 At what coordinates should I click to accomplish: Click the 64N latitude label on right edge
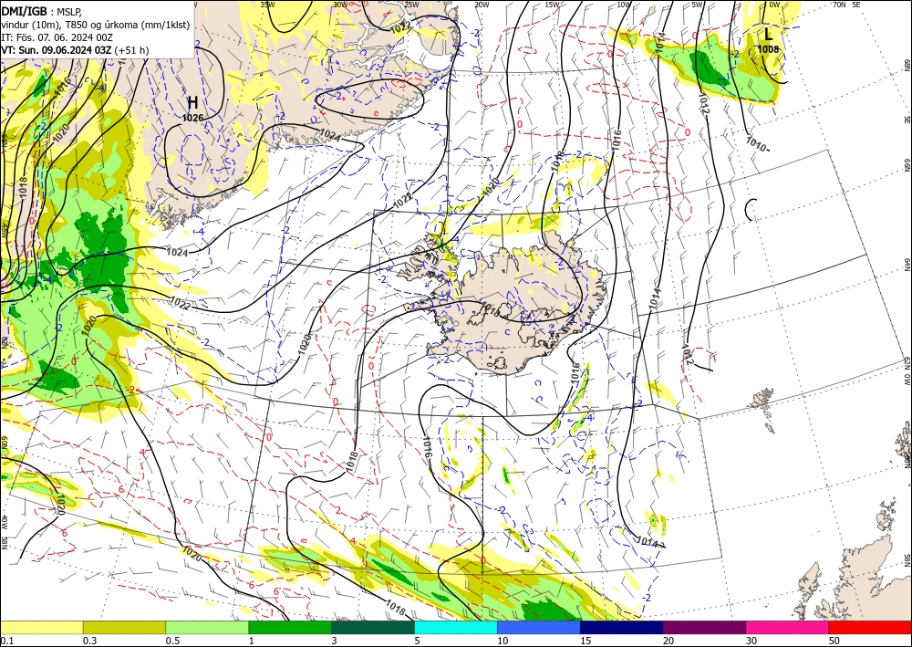point(907,264)
